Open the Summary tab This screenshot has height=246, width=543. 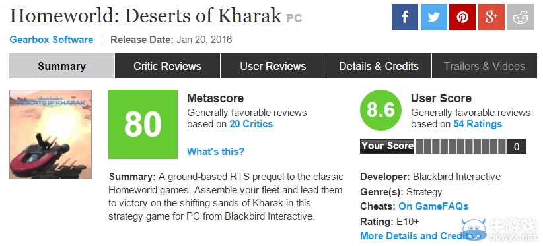click(x=61, y=66)
